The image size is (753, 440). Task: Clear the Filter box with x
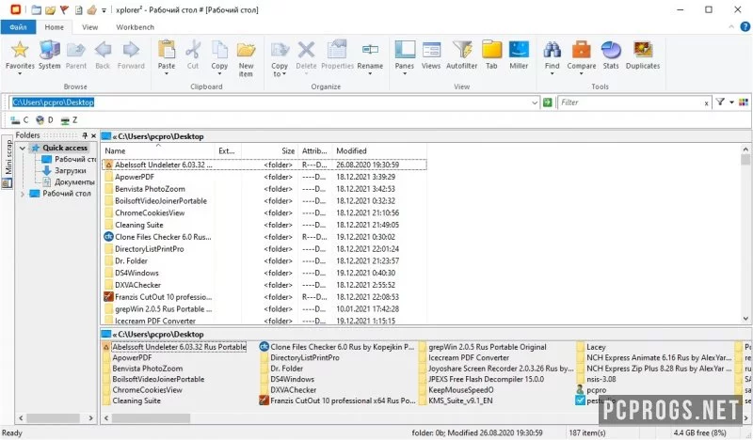(x=706, y=102)
